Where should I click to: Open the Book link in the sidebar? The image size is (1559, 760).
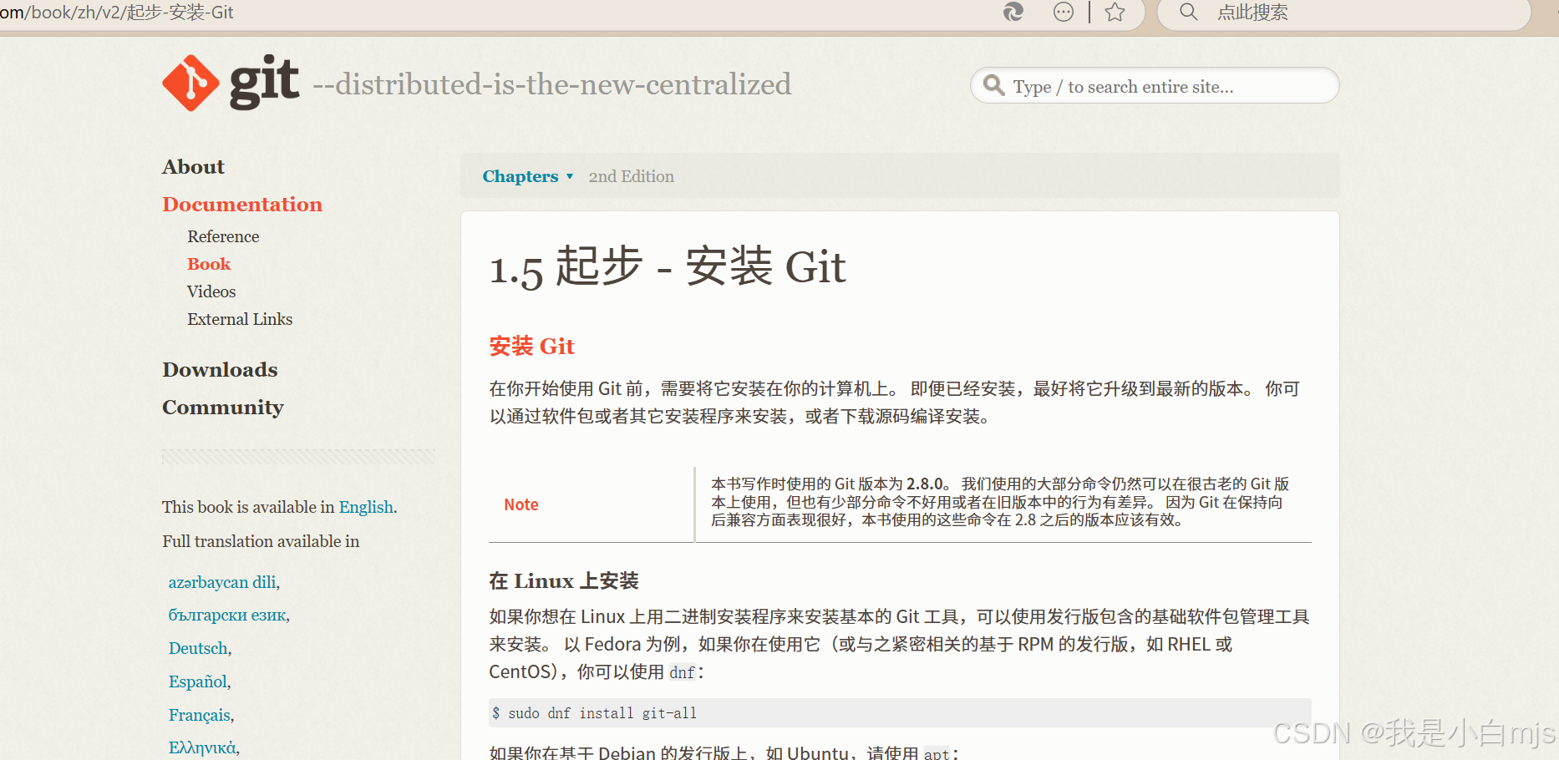tap(209, 264)
